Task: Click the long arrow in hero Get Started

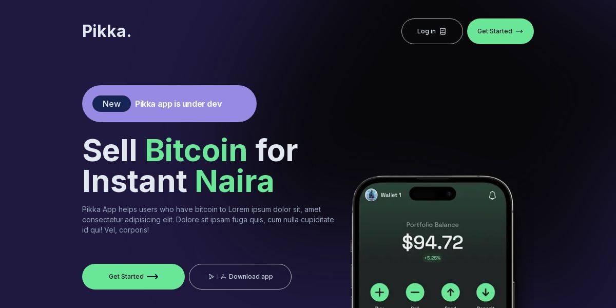Action: pyautogui.click(x=152, y=277)
